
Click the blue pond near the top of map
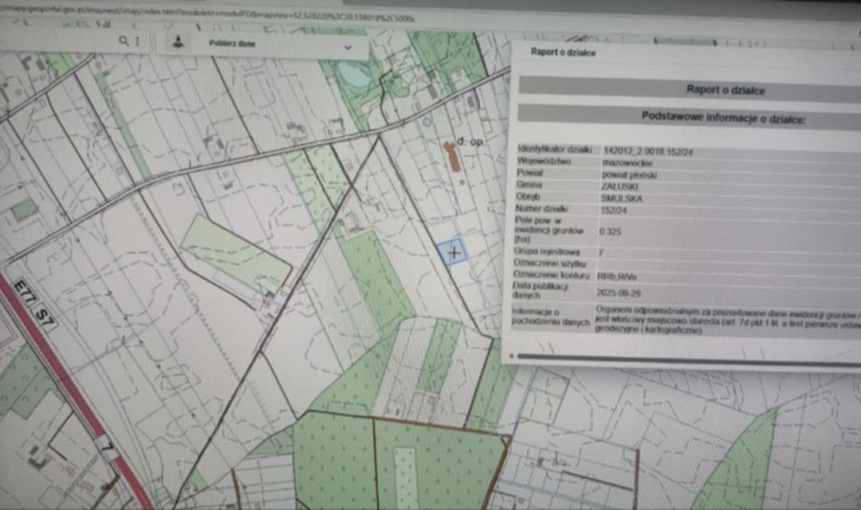coord(353,75)
